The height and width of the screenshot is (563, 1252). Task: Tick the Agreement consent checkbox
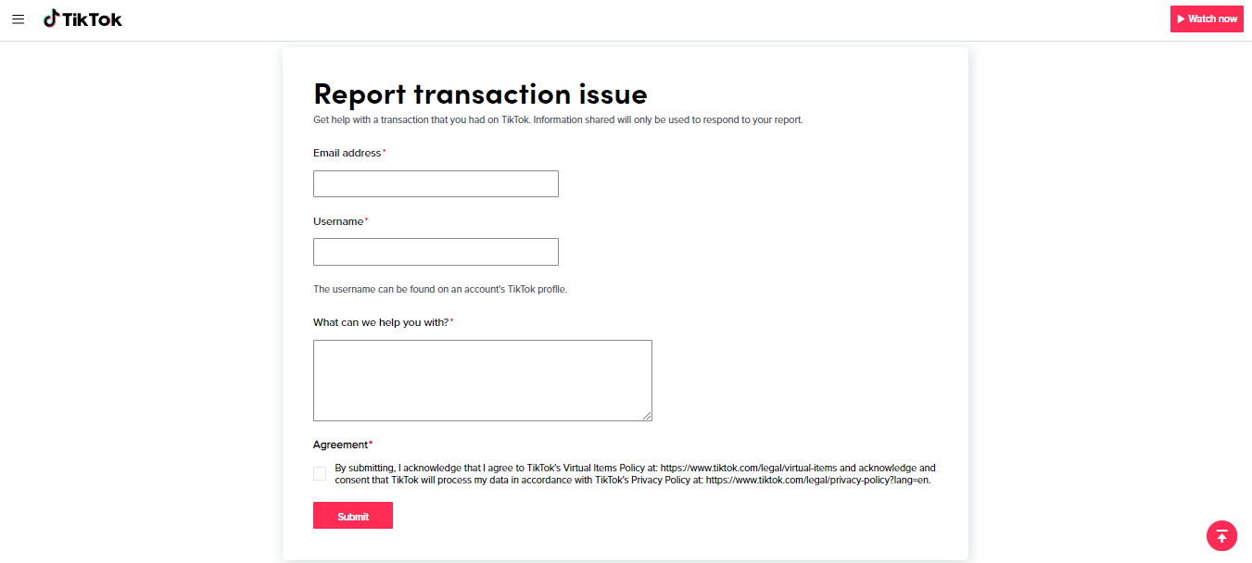coord(320,474)
